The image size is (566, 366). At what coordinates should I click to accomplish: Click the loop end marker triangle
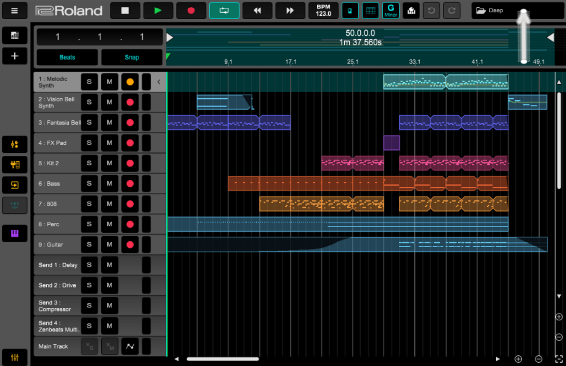(x=550, y=38)
